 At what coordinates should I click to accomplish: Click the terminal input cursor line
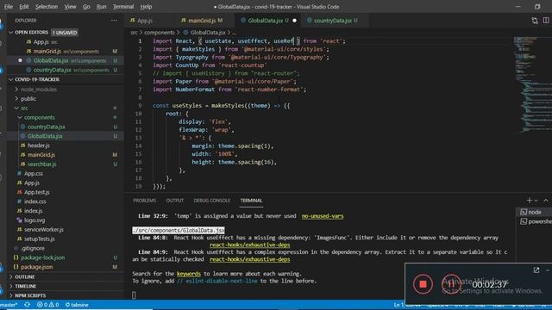134,295
